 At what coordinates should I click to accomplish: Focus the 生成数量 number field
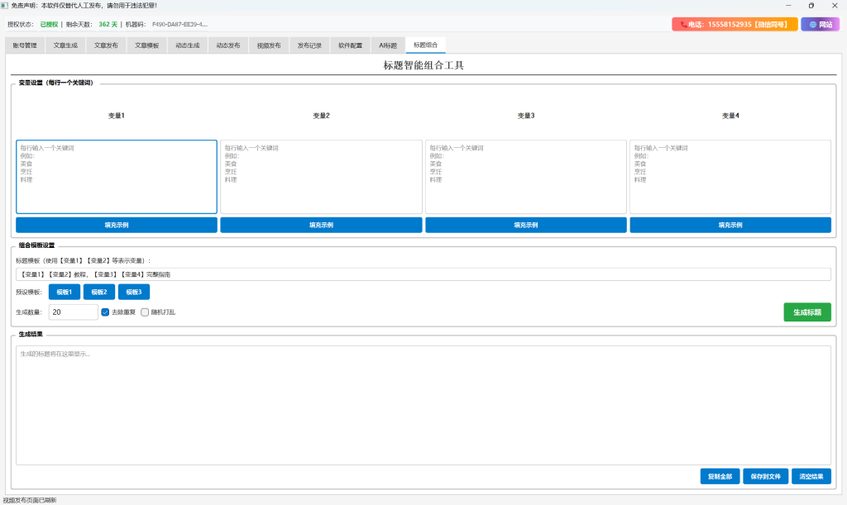click(x=73, y=312)
